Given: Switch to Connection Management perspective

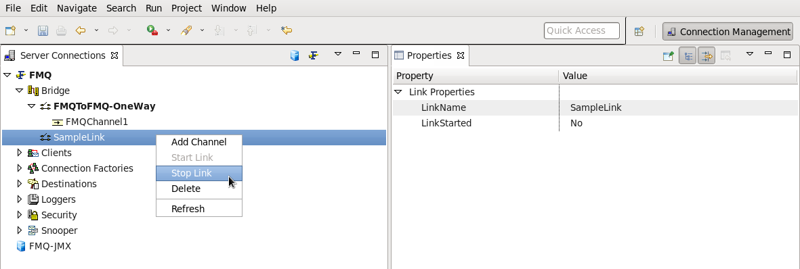Looking at the screenshot, I should [x=728, y=32].
